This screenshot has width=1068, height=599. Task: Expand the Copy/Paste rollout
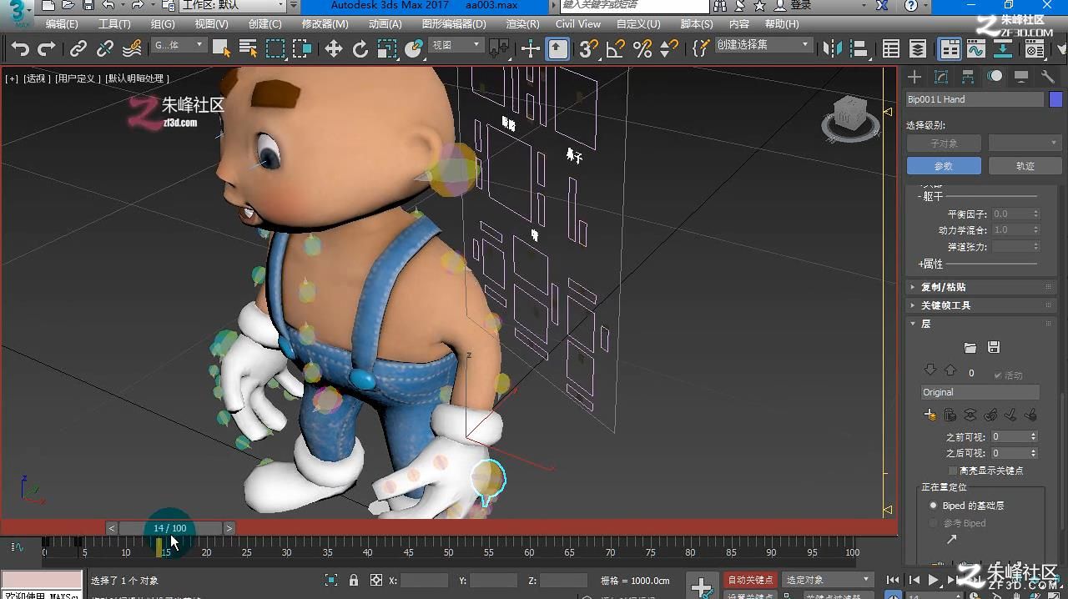(981, 287)
